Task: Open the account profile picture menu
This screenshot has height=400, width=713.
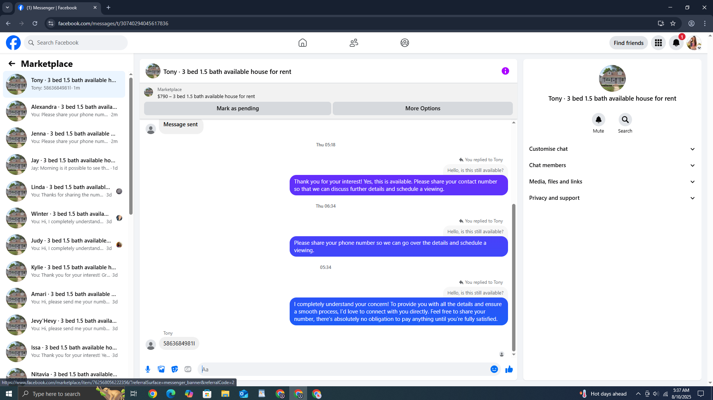Action: [694, 43]
